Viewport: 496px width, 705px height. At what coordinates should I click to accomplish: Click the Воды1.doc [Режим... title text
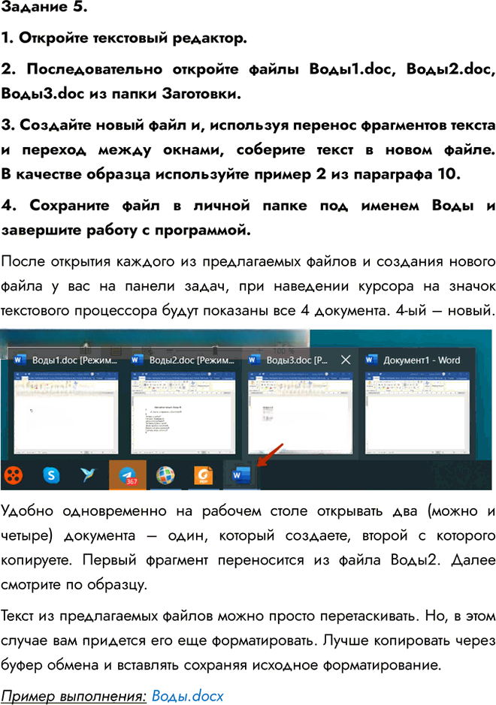74,360
